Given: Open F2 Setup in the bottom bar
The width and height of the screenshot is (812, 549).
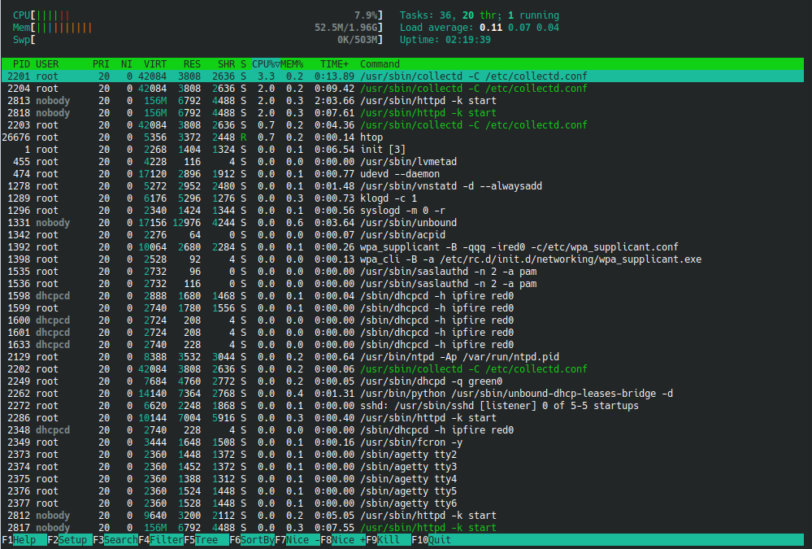Looking at the screenshot, I should pos(70,540).
